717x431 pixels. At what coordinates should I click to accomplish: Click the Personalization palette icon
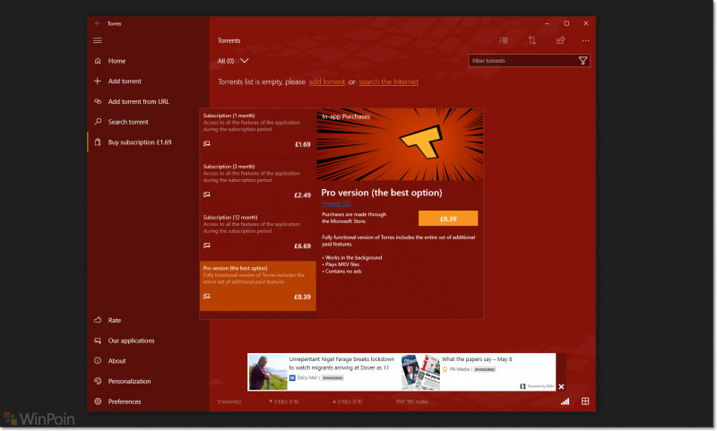click(x=98, y=381)
